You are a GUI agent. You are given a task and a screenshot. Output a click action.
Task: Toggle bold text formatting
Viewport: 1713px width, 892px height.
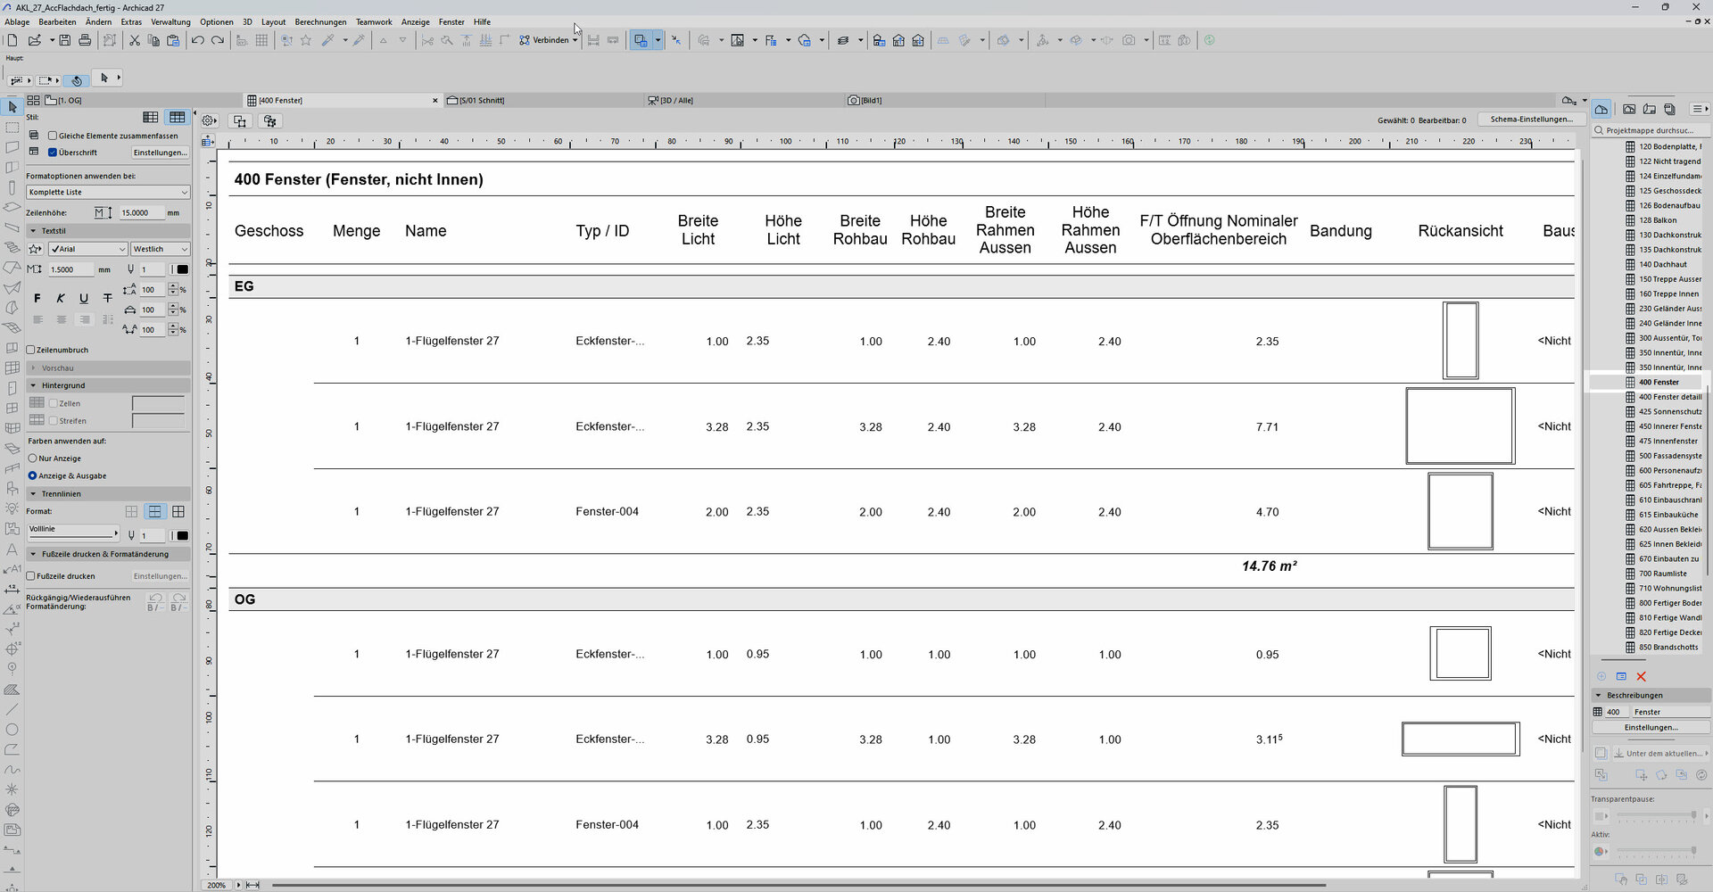click(37, 298)
